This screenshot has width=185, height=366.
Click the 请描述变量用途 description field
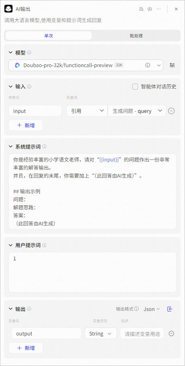click(142, 333)
